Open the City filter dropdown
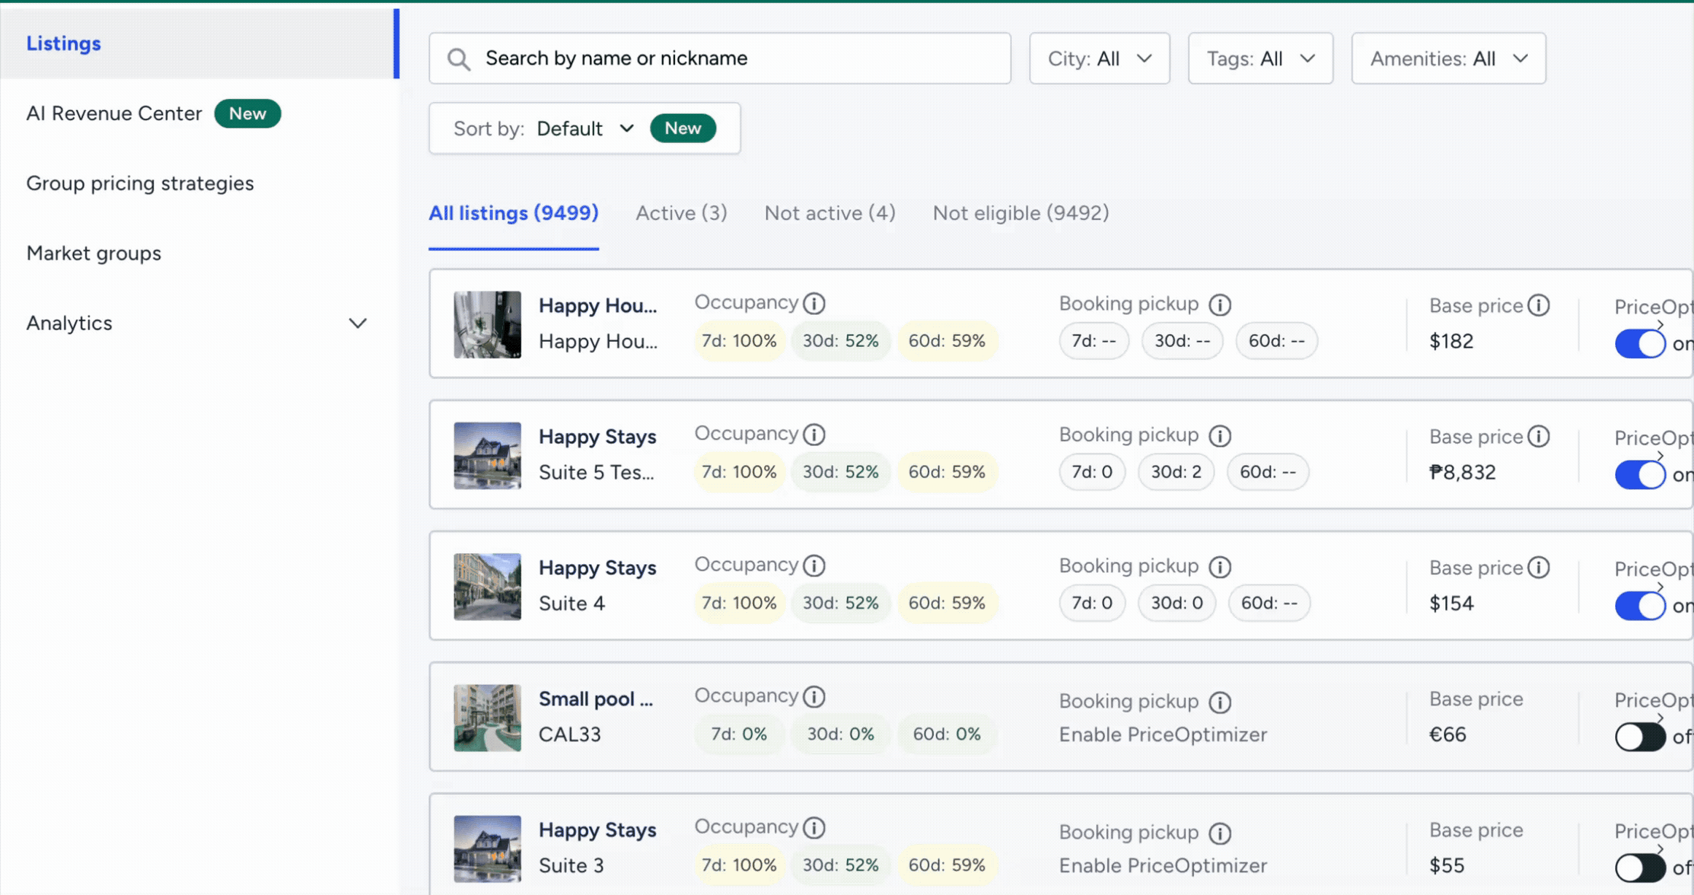 [1099, 58]
